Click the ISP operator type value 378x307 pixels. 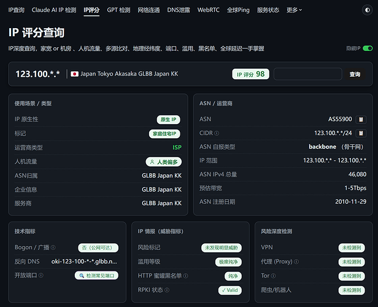[x=177, y=147]
